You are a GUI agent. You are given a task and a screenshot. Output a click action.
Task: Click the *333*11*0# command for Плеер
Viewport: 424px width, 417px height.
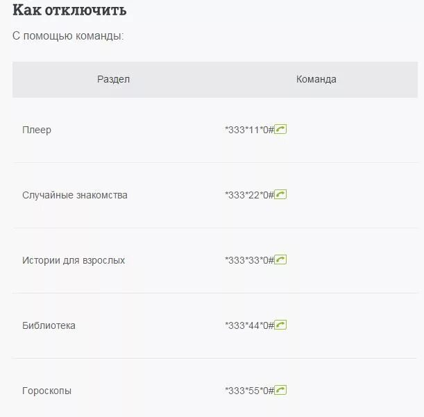click(x=249, y=130)
